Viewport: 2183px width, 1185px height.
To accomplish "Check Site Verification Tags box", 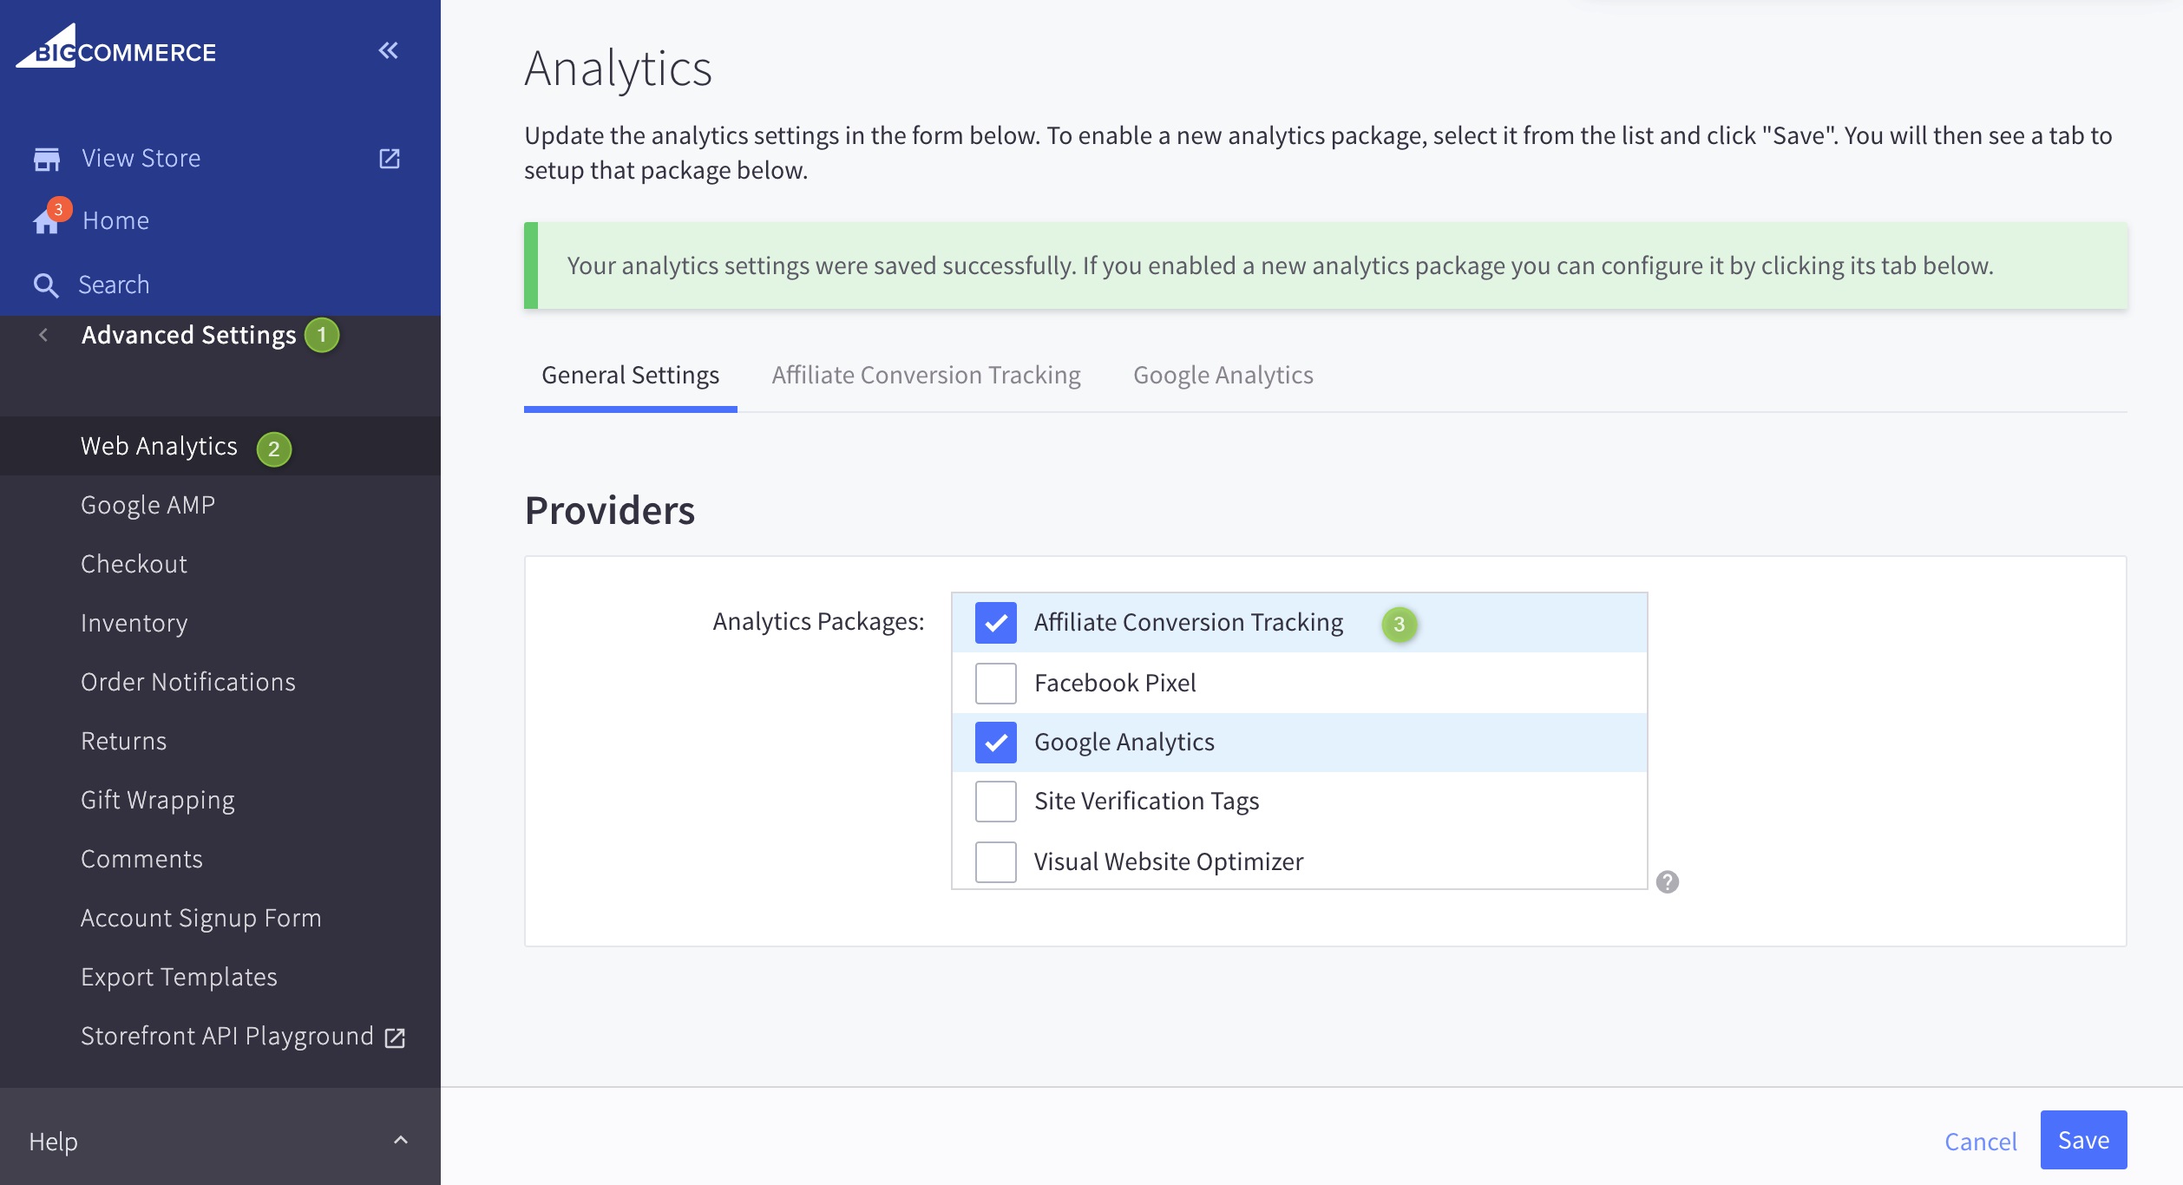I will (995, 802).
